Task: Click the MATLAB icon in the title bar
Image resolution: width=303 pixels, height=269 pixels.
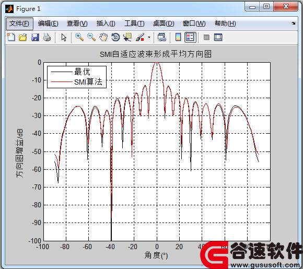Action: tap(9, 9)
